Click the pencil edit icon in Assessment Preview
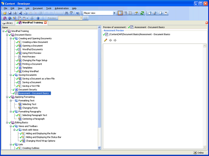 coord(105,40)
